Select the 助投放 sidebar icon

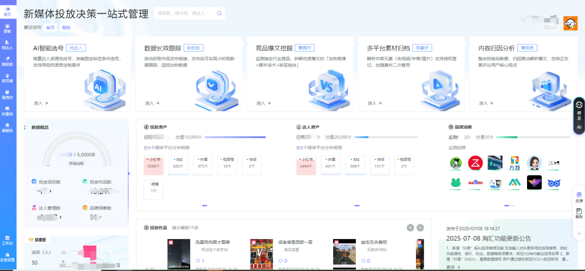point(7,61)
